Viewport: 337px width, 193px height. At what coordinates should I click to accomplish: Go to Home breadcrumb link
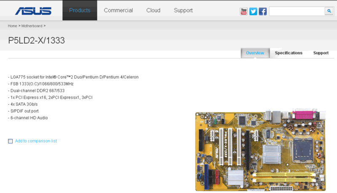[x=12, y=26]
